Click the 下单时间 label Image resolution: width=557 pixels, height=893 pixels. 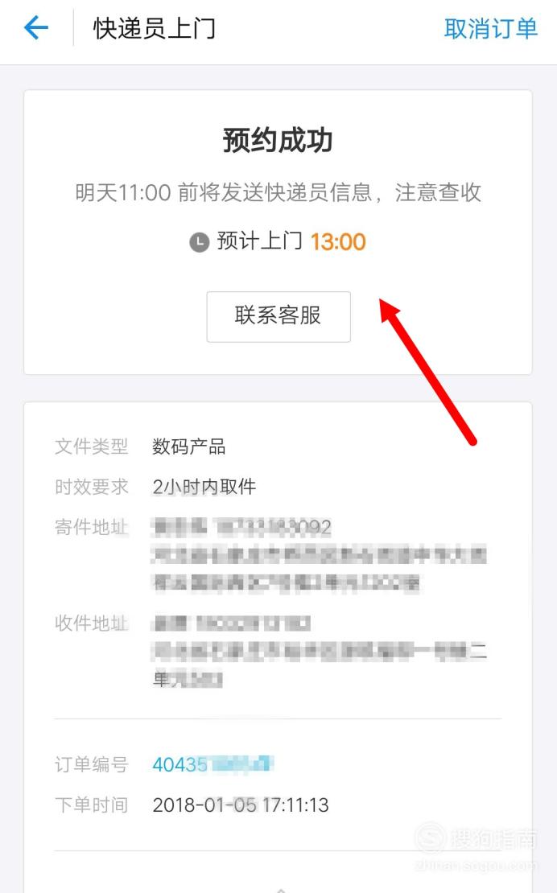pos(91,805)
